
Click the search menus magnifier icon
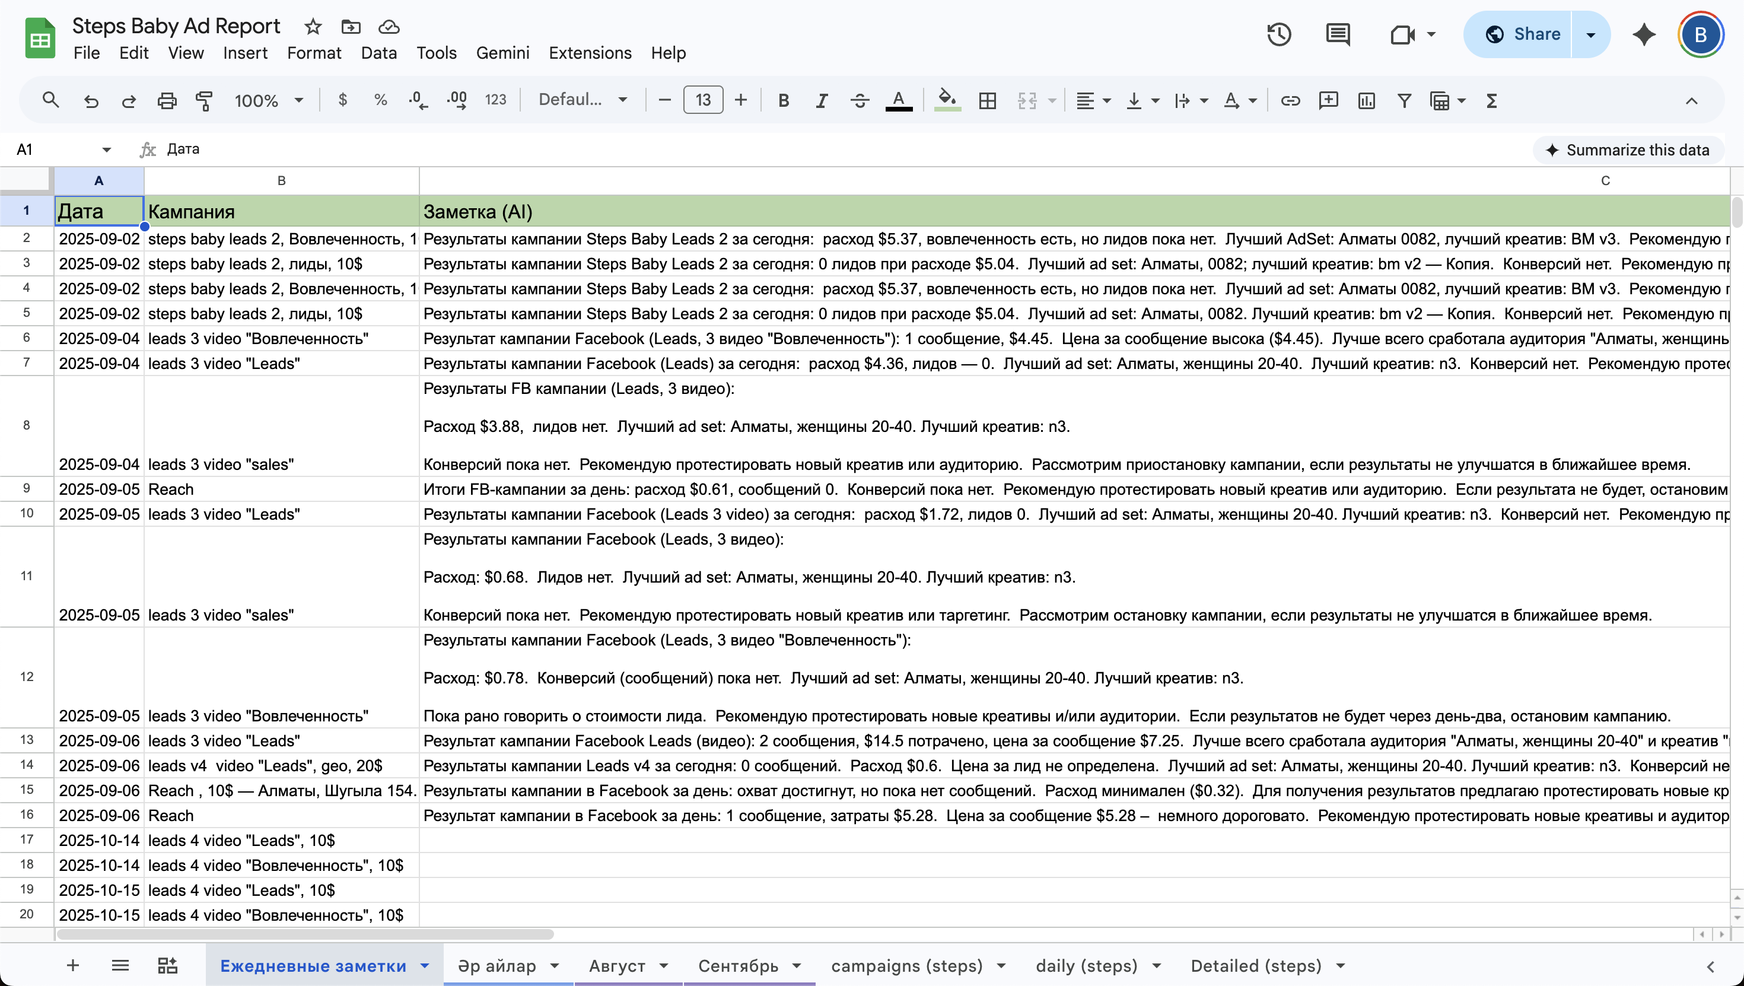[x=50, y=101]
